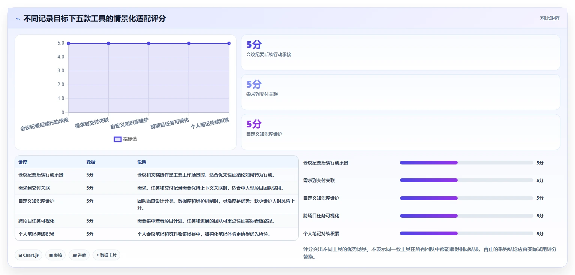
Task: Click description starting 团队愿意设计分类
Action: click(216, 204)
